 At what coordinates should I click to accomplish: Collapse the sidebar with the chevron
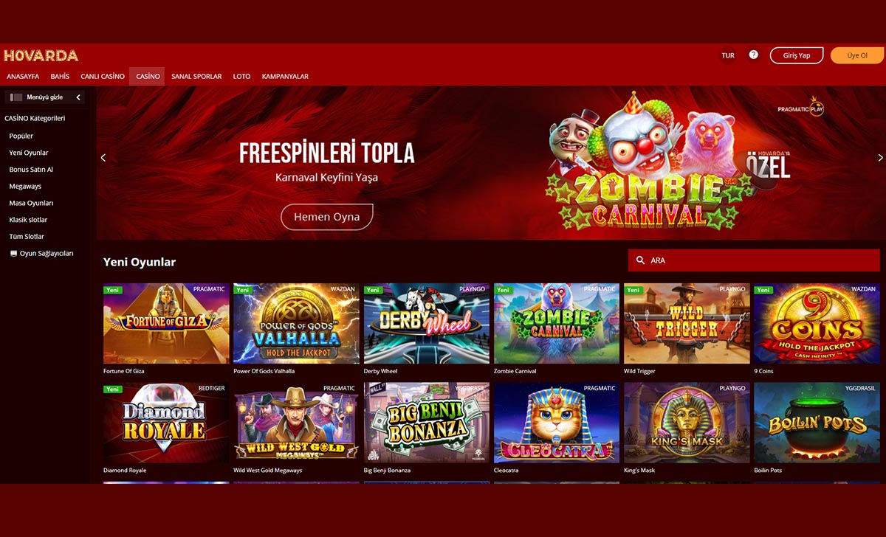pos(78,97)
